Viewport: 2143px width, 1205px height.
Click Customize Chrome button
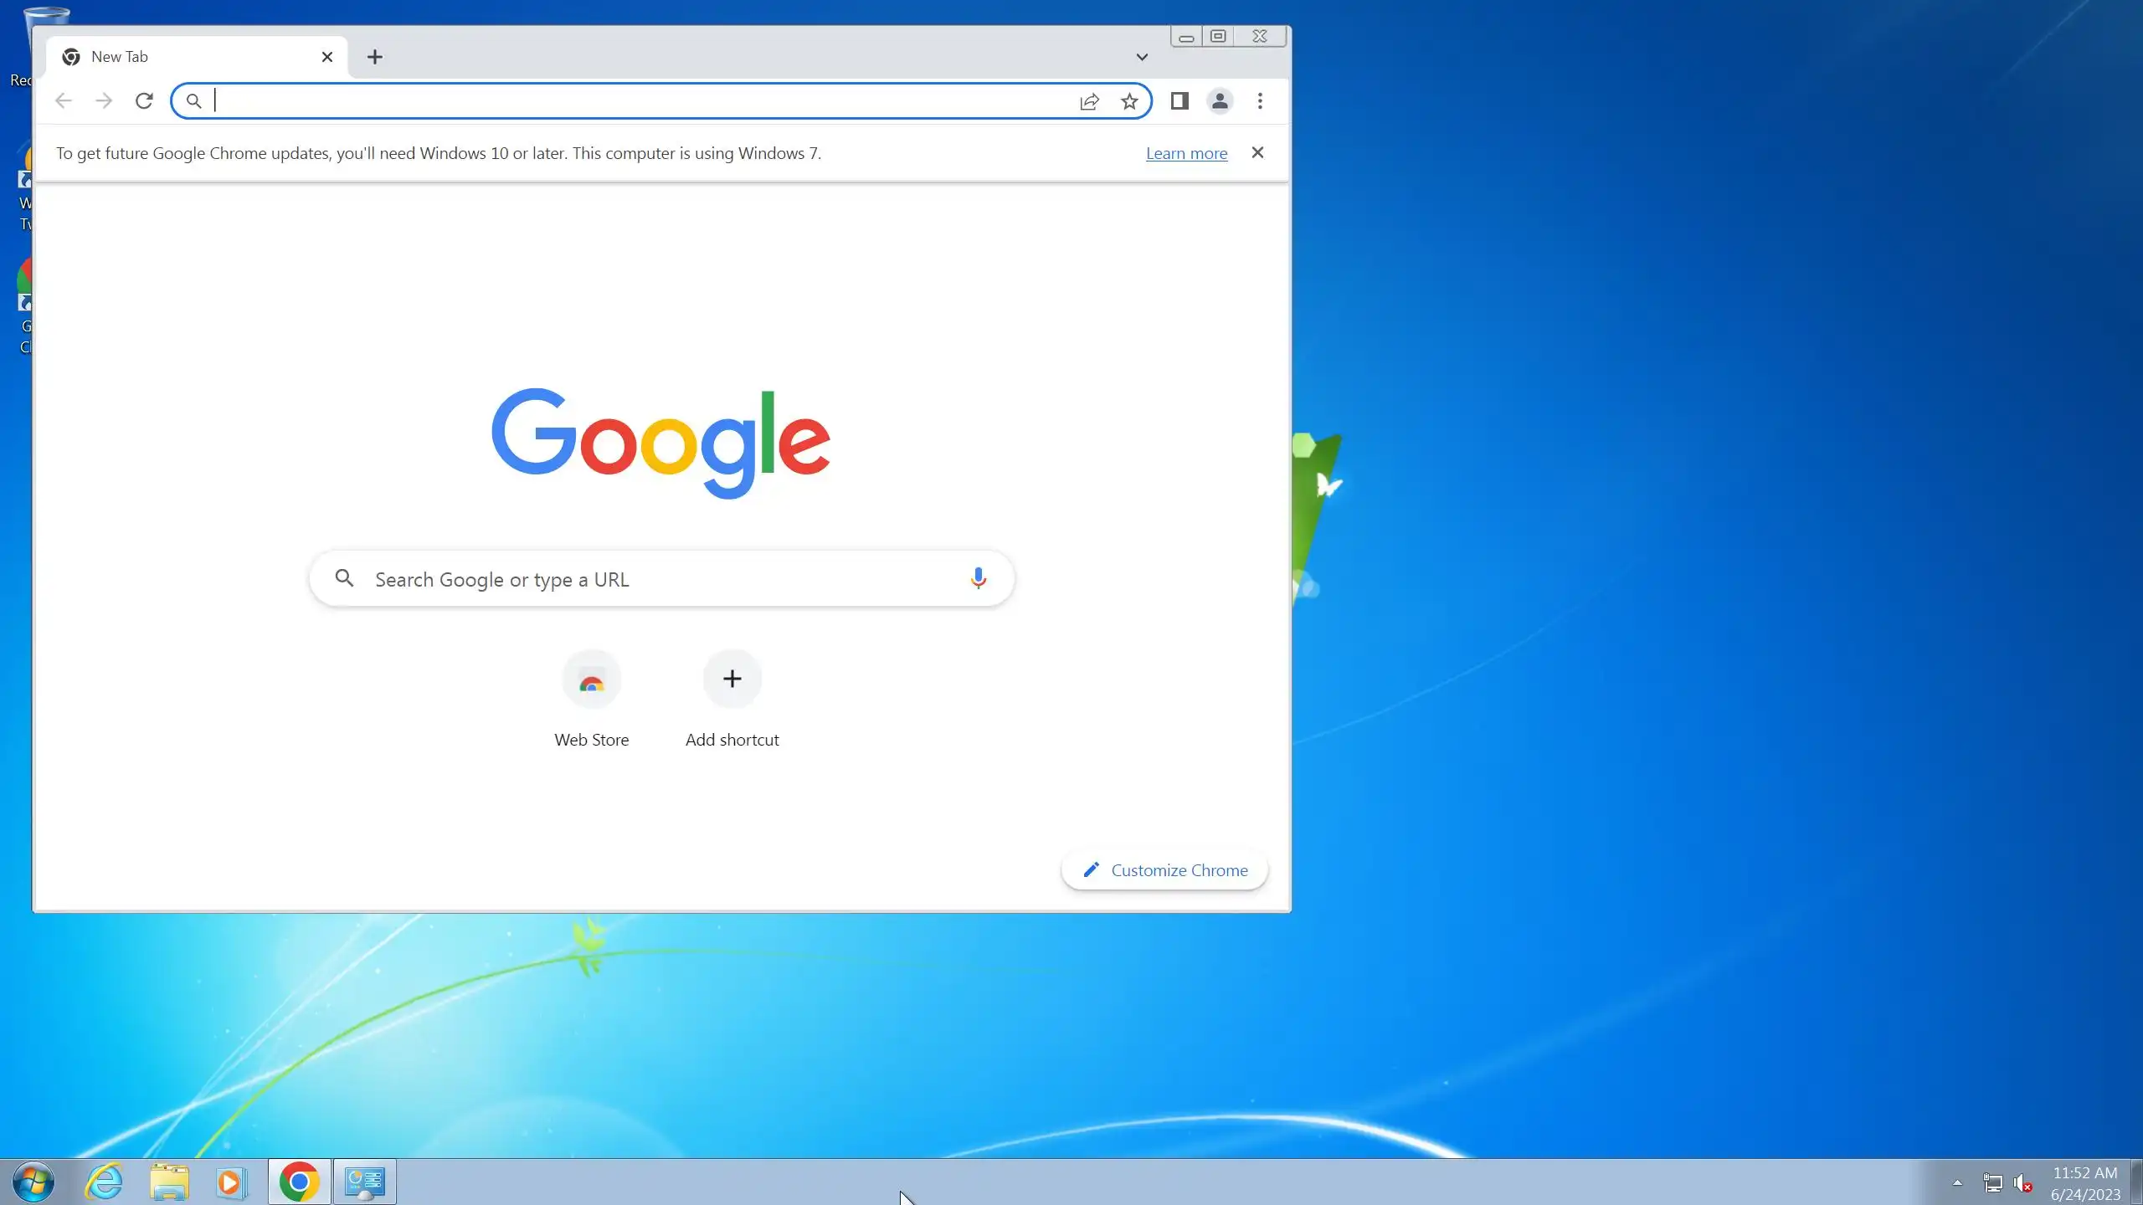1164,870
